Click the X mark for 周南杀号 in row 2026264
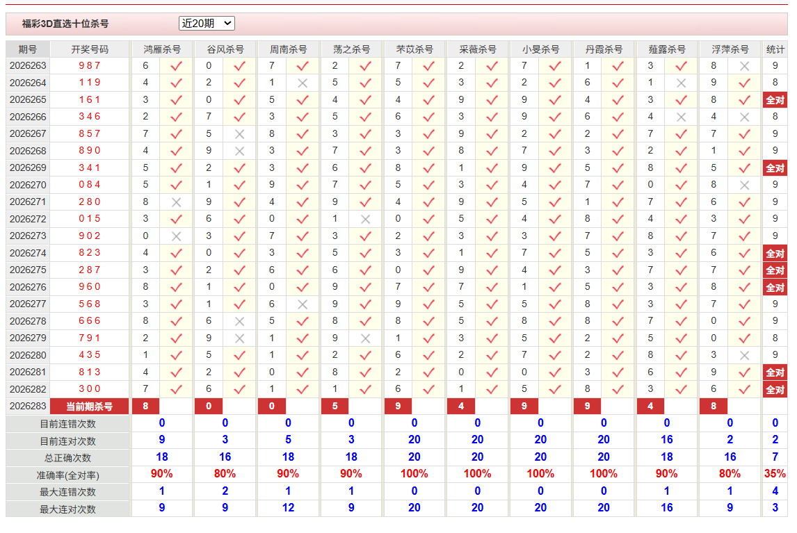 coord(303,83)
